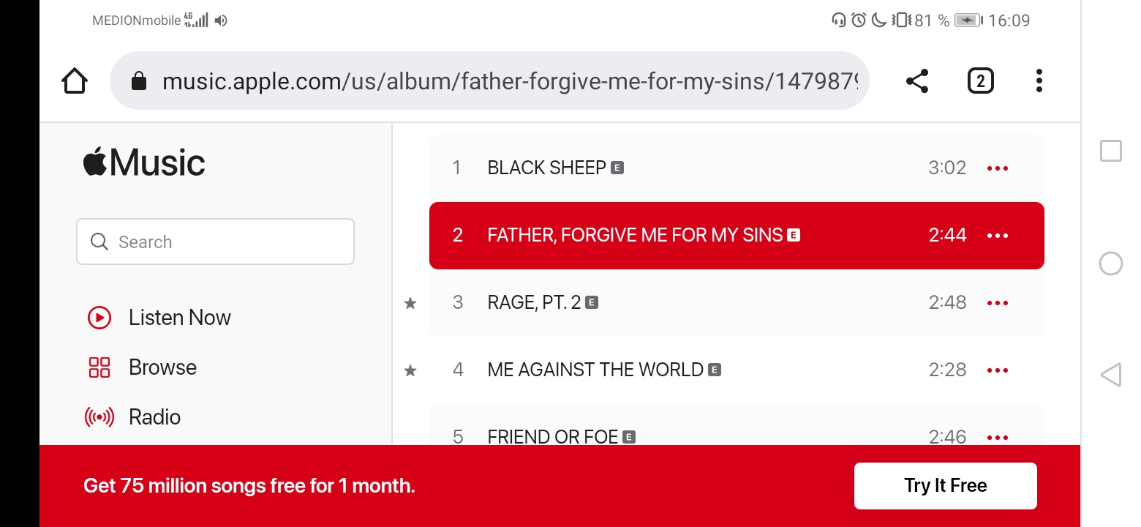This screenshot has height=527, width=1141.
Task: Tap the Apple Music logo
Action: 144,162
